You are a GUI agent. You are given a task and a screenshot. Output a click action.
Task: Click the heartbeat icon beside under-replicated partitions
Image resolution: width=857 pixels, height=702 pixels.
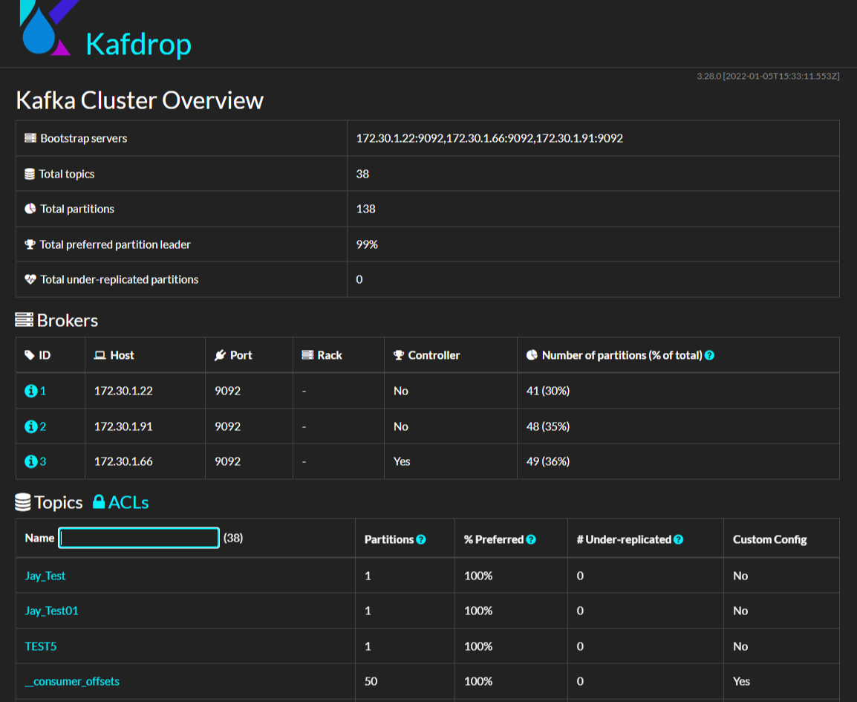click(30, 279)
